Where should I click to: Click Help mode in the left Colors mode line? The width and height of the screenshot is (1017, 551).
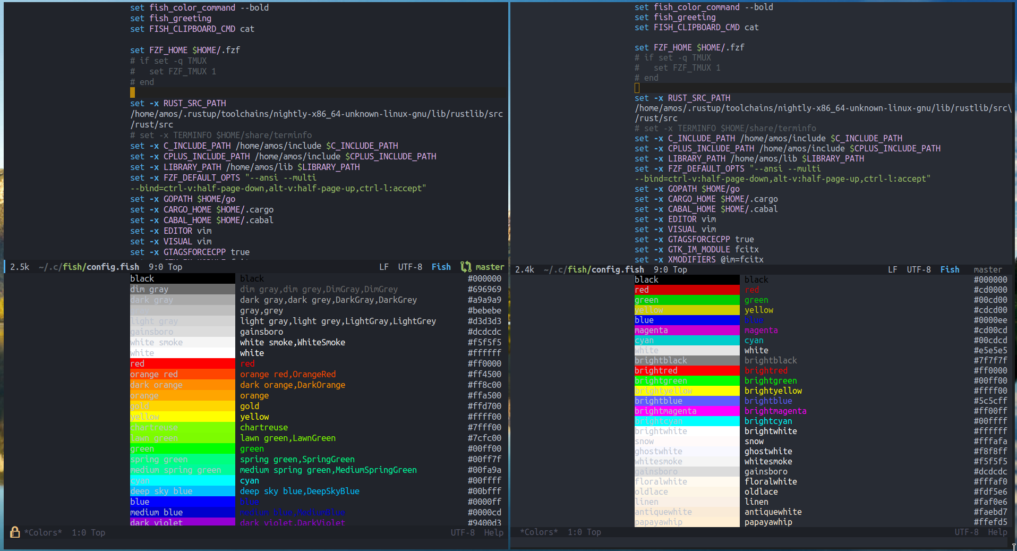point(493,532)
